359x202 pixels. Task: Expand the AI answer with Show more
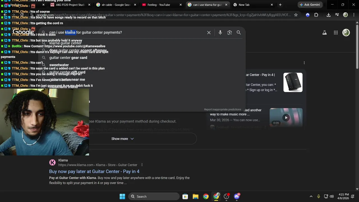click(x=123, y=139)
